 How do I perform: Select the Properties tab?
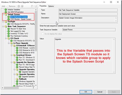tap(43, 6)
